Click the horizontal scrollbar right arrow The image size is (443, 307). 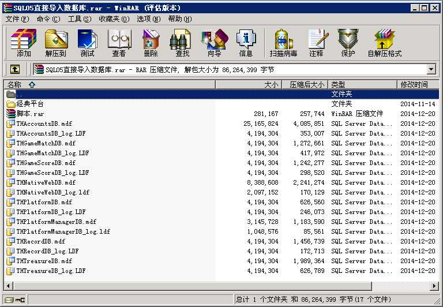pyautogui.click(x=434, y=286)
